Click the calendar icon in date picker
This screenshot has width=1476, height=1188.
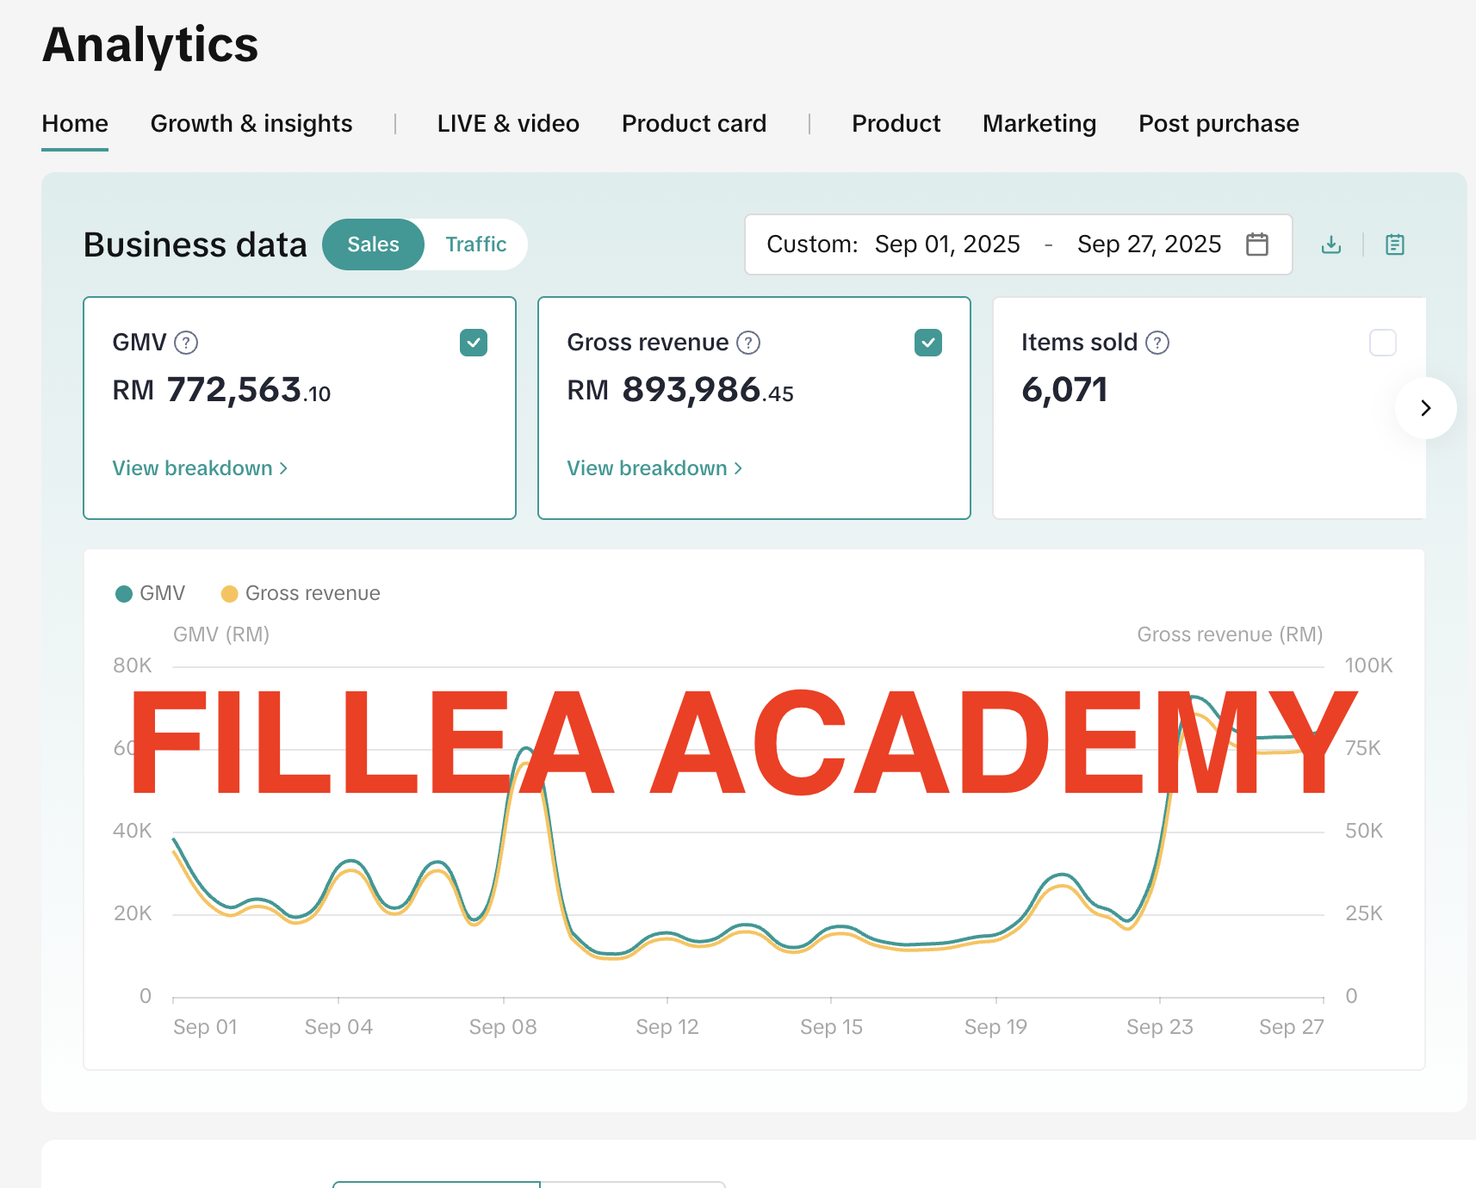[x=1256, y=244]
